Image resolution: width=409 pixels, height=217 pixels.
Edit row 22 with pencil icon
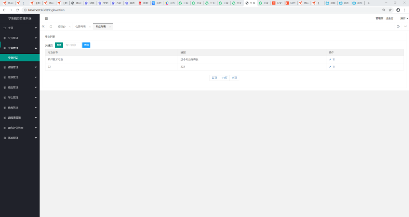tap(330, 67)
